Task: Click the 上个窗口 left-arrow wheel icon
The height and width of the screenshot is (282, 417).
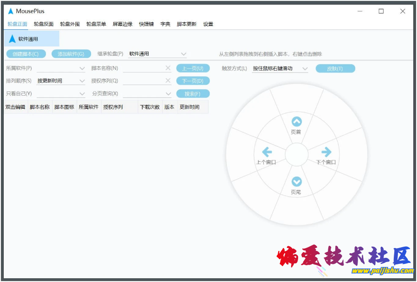Action: point(267,152)
